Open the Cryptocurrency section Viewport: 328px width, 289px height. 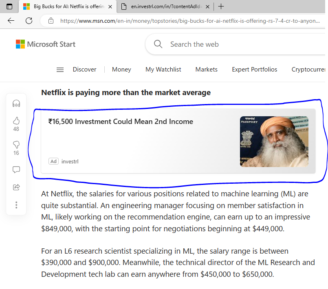pos(308,69)
